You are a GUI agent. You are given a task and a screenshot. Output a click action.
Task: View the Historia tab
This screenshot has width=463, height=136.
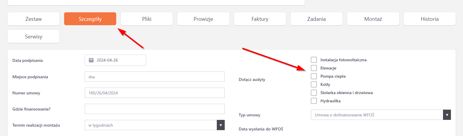click(429, 19)
